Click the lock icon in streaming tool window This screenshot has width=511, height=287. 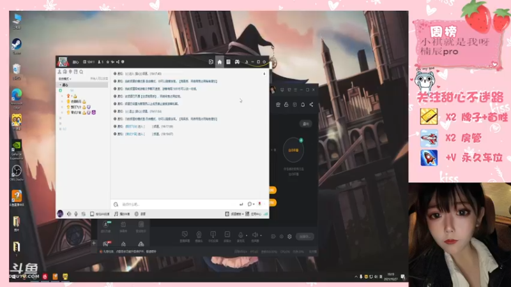point(286,105)
